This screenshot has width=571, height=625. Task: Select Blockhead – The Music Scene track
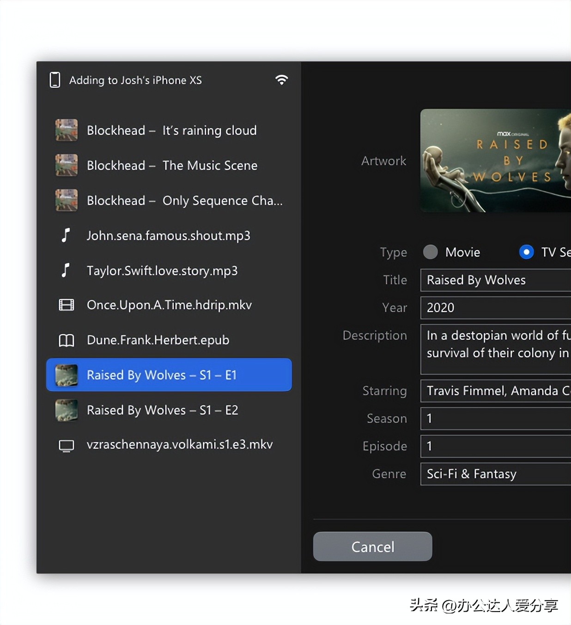pyautogui.click(x=172, y=166)
